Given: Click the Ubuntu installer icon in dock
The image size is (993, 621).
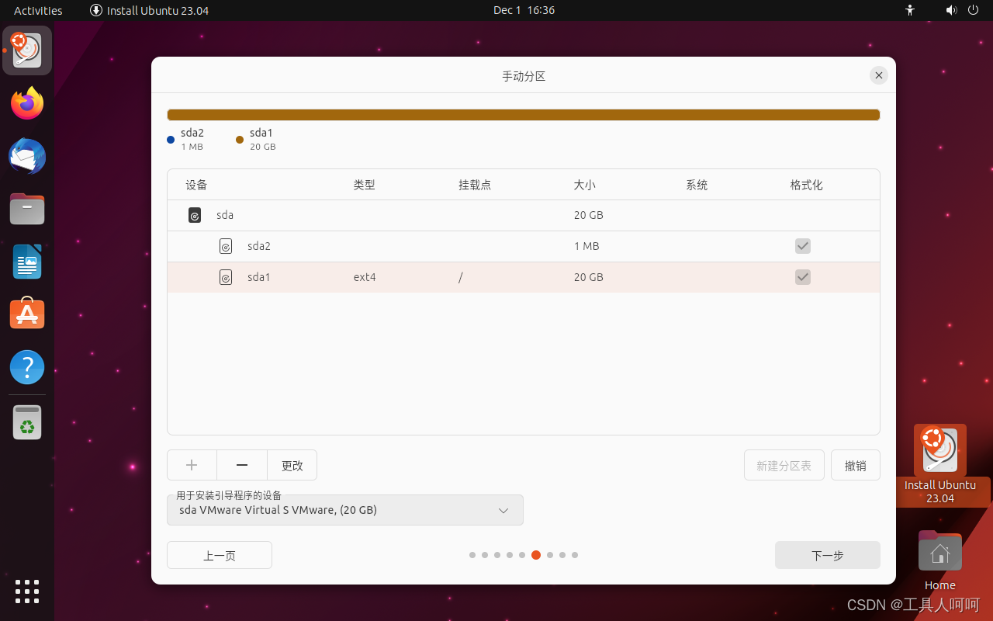Looking at the screenshot, I should coord(27,50).
